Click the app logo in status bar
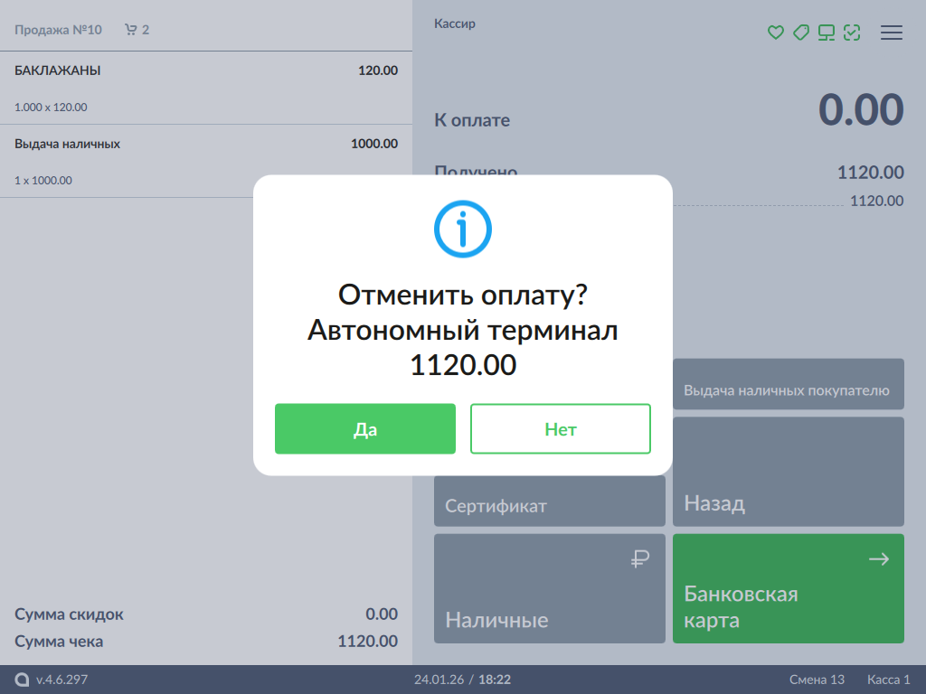This screenshot has height=694, width=926. 22,680
